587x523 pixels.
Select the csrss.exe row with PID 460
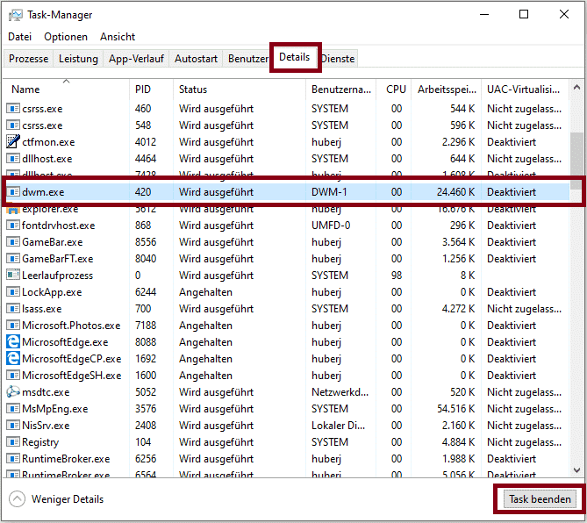286,109
